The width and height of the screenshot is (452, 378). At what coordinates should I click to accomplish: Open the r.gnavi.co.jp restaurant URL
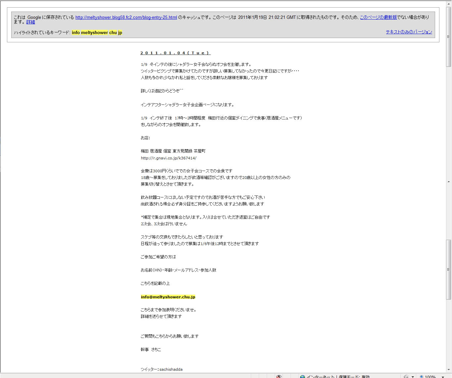[168, 158]
